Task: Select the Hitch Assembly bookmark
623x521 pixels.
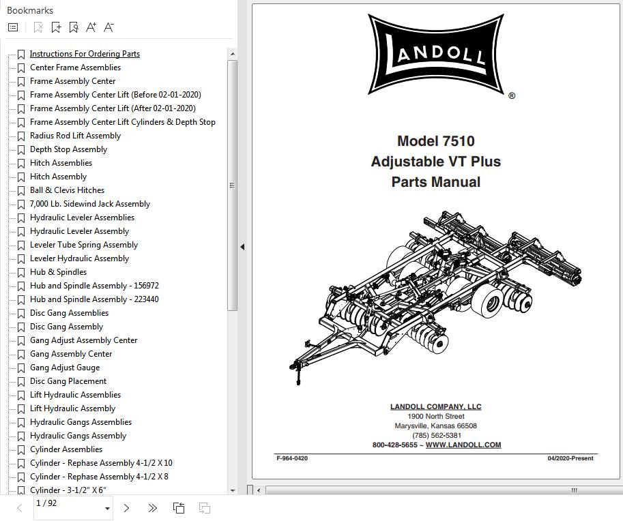Action: 59,177
